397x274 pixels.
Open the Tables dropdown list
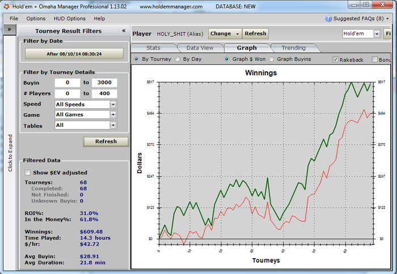[113, 125]
